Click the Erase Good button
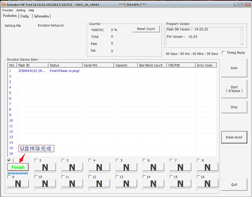The height and width of the screenshot is (197, 252). 234,137
